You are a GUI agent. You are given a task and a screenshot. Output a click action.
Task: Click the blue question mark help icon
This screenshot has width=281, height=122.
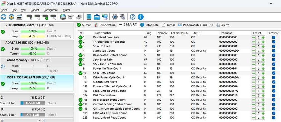coord(132,17)
